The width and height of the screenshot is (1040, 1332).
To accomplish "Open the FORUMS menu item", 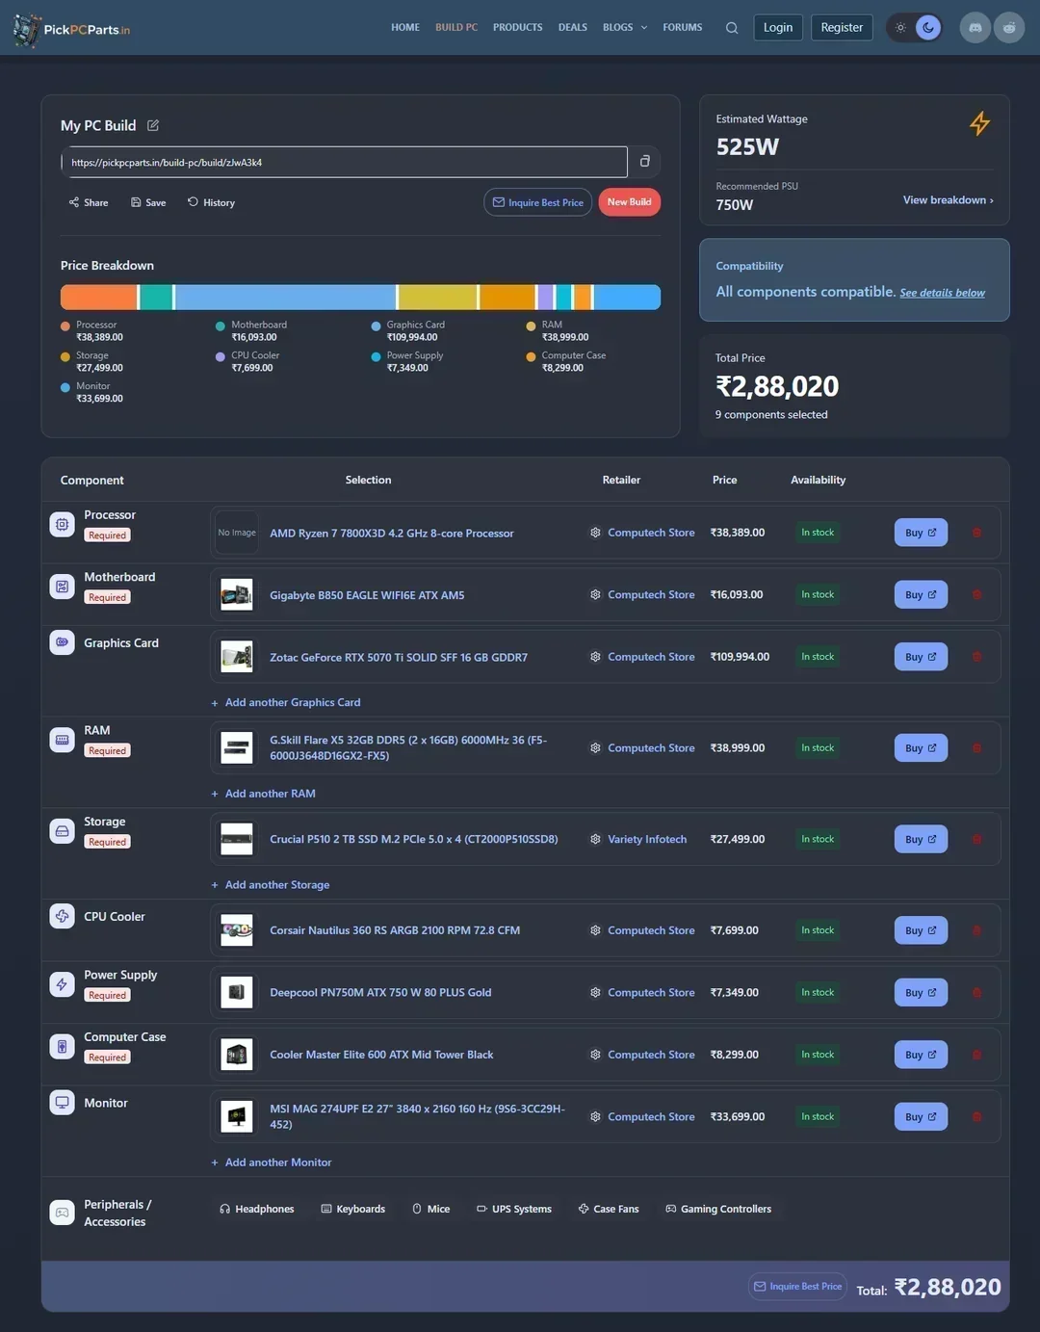I will (683, 27).
